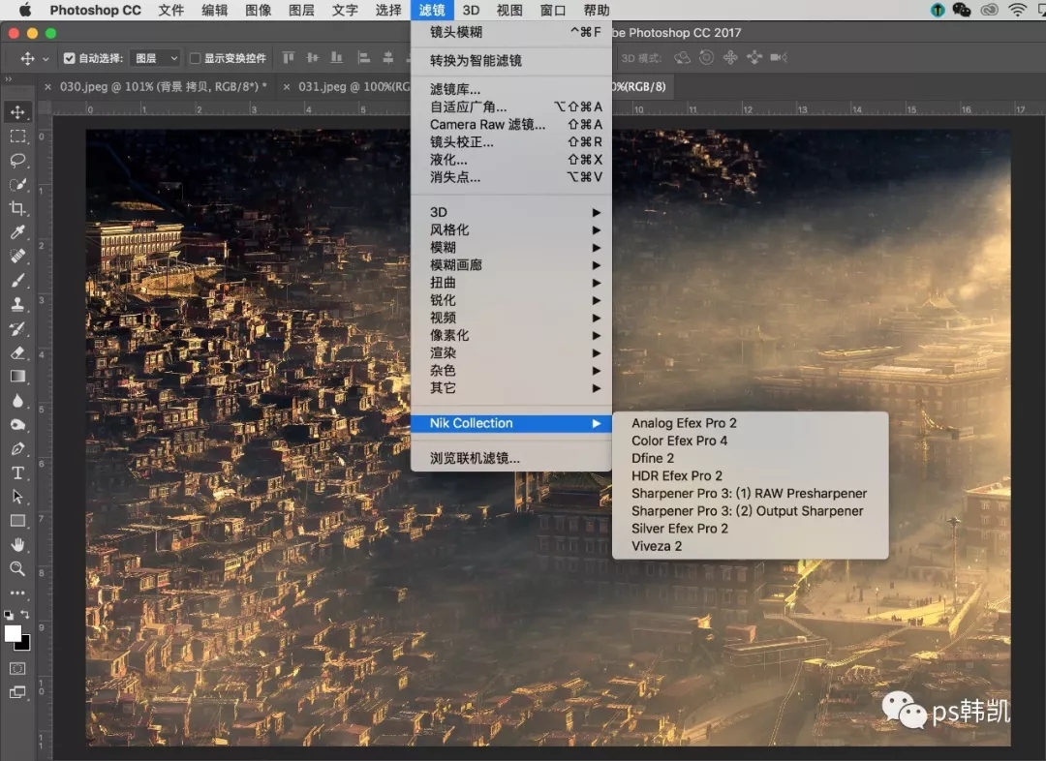Select the Move tool in toolbox

tap(18, 112)
